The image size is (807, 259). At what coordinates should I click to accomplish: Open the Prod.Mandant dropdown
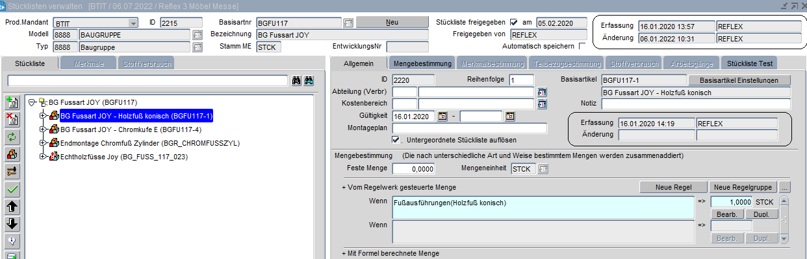pyautogui.click(x=133, y=23)
